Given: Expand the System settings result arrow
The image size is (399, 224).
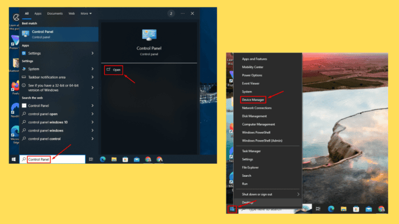Looking at the screenshot, I should pyautogui.click(x=92, y=69).
